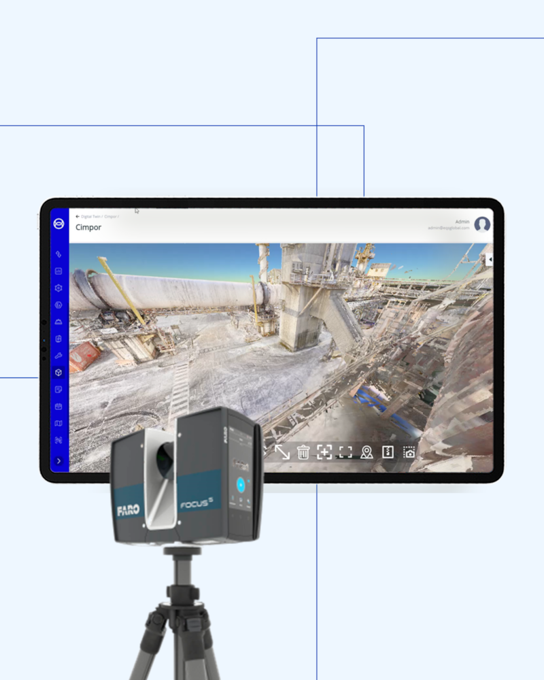Open the chart analytics icon in sidebar
The image size is (544, 680).
click(58, 271)
